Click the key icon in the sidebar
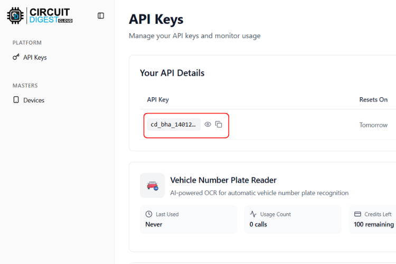The height and width of the screenshot is (264, 396). (x=16, y=57)
